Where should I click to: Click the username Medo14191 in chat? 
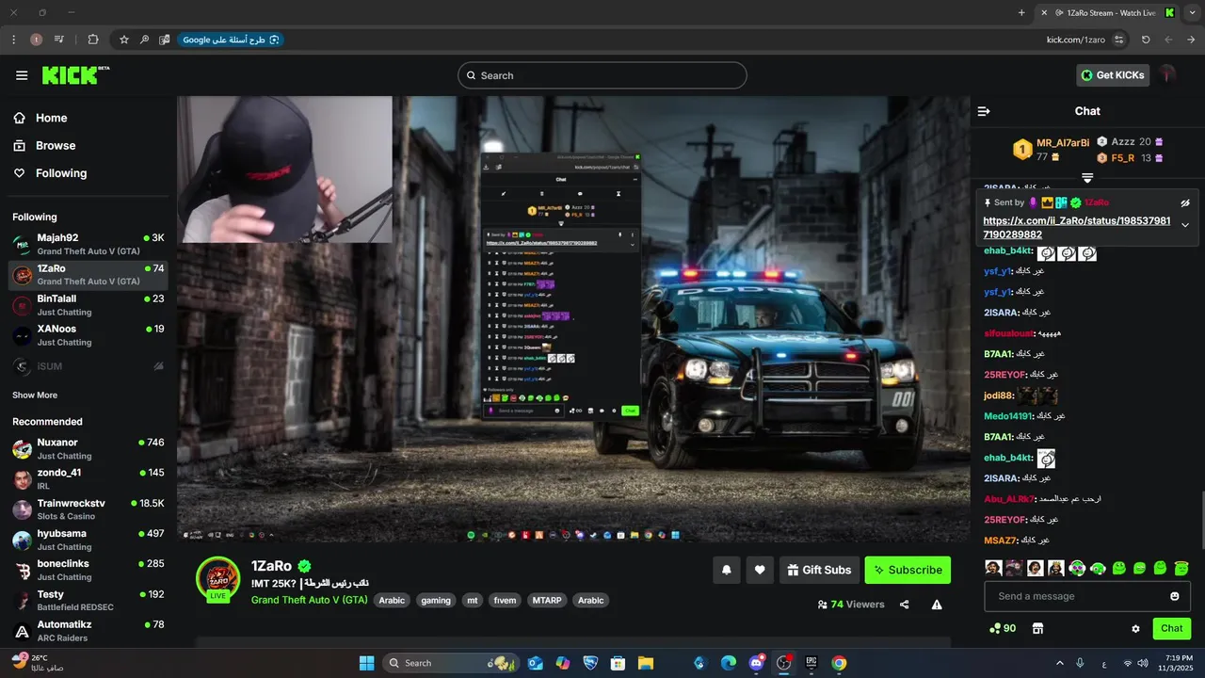[1009, 416]
